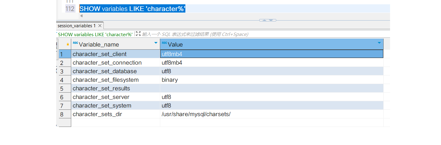Click the character_sets_dir cell

pos(115,114)
